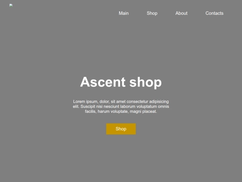Click the "elit. Suscipit nisi" paragraph line
242x182 pixels.
(x=121, y=107)
